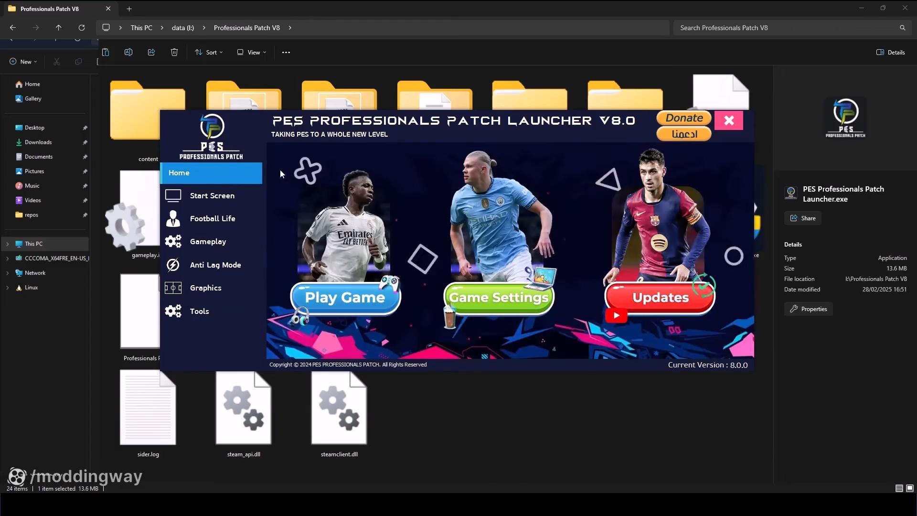917x516 pixels.
Task: Select the steam_api.dll file
Action: click(x=244, y=414)
